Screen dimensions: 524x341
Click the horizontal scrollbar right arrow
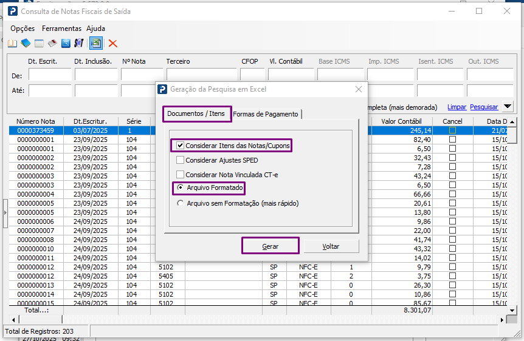pyautogui.click(x=502, y=320)
